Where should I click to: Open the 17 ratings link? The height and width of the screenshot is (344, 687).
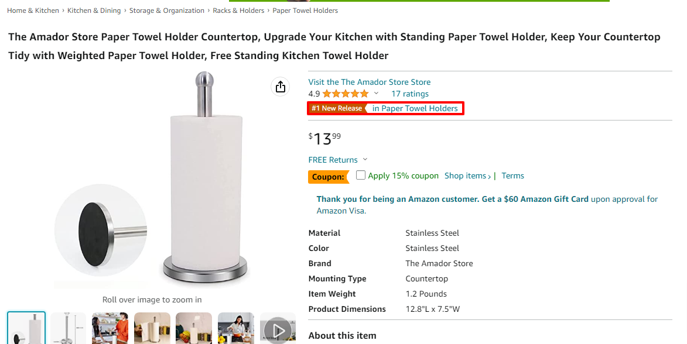(410, 94)
